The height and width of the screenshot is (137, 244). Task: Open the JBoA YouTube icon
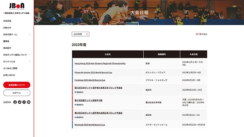29,102
